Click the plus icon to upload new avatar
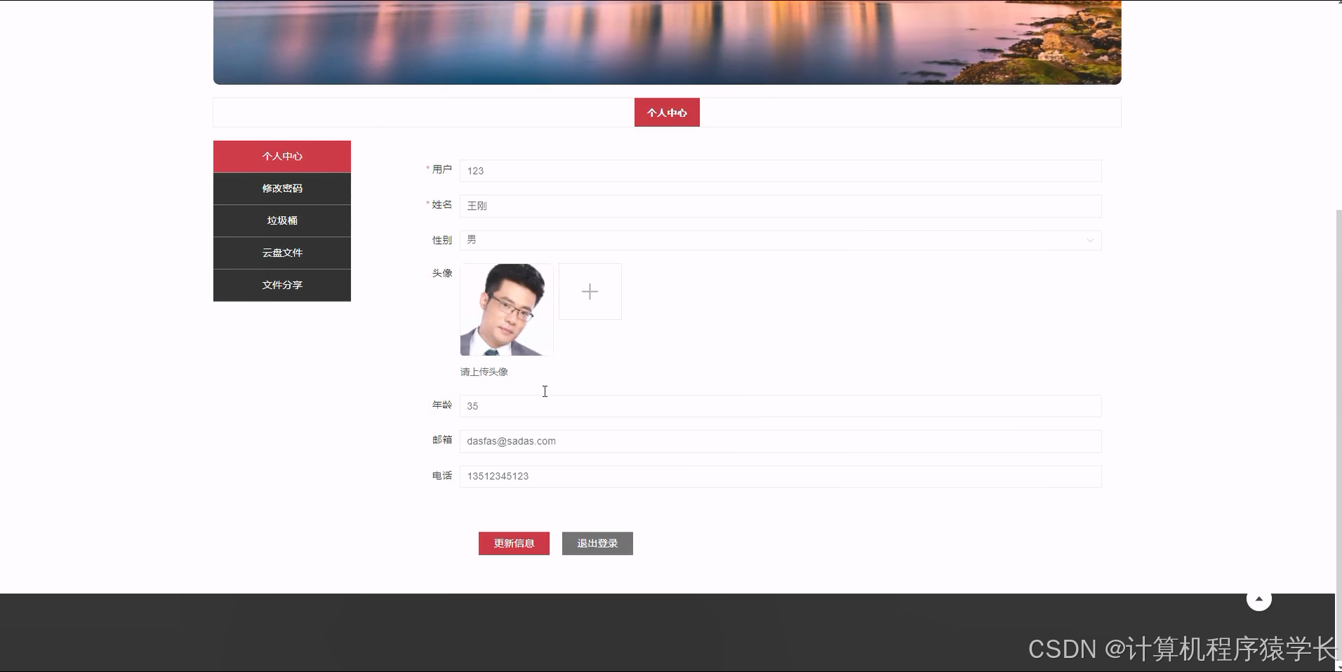The image size is (1342, 672). [590, 291]
